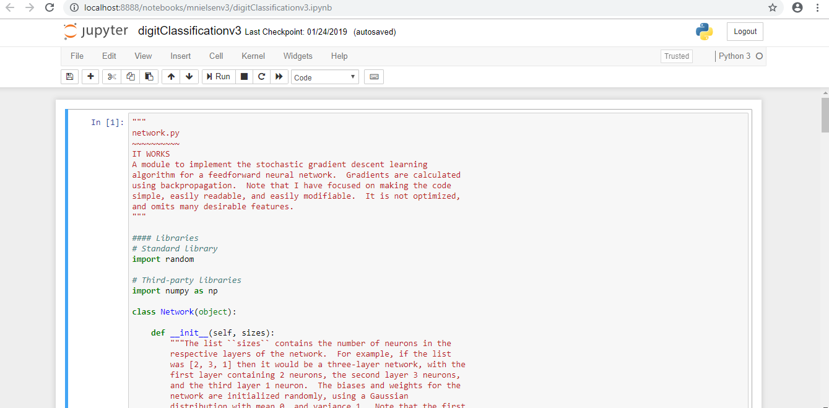Copy the selected cell using the copy icon
The image size is (829, 408).
pos(130,76)
